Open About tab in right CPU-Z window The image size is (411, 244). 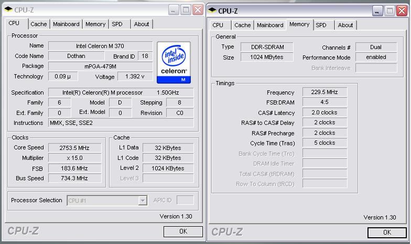(x=345, y=25)
